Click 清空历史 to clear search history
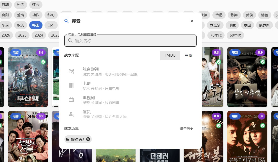This screenshot has width=278, height=162. click(186, 129)
